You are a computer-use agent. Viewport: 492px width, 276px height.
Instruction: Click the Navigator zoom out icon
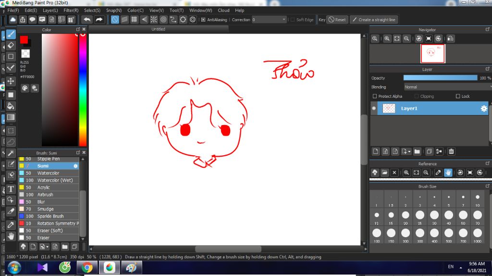(406, 38)
